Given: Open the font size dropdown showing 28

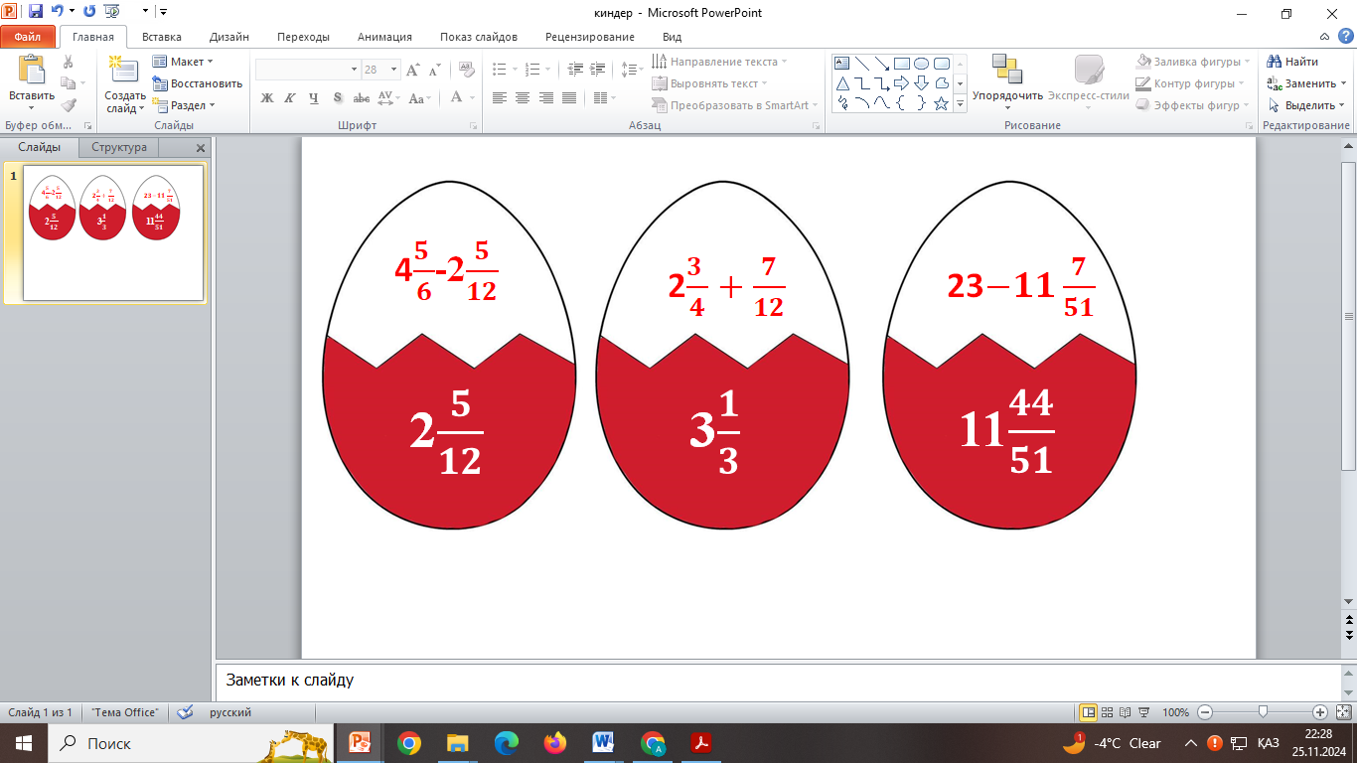Looking at the screenshot, I should coord(393,70).
